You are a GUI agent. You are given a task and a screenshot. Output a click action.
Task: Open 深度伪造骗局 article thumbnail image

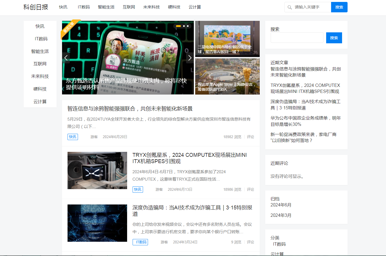click(97, 223)
